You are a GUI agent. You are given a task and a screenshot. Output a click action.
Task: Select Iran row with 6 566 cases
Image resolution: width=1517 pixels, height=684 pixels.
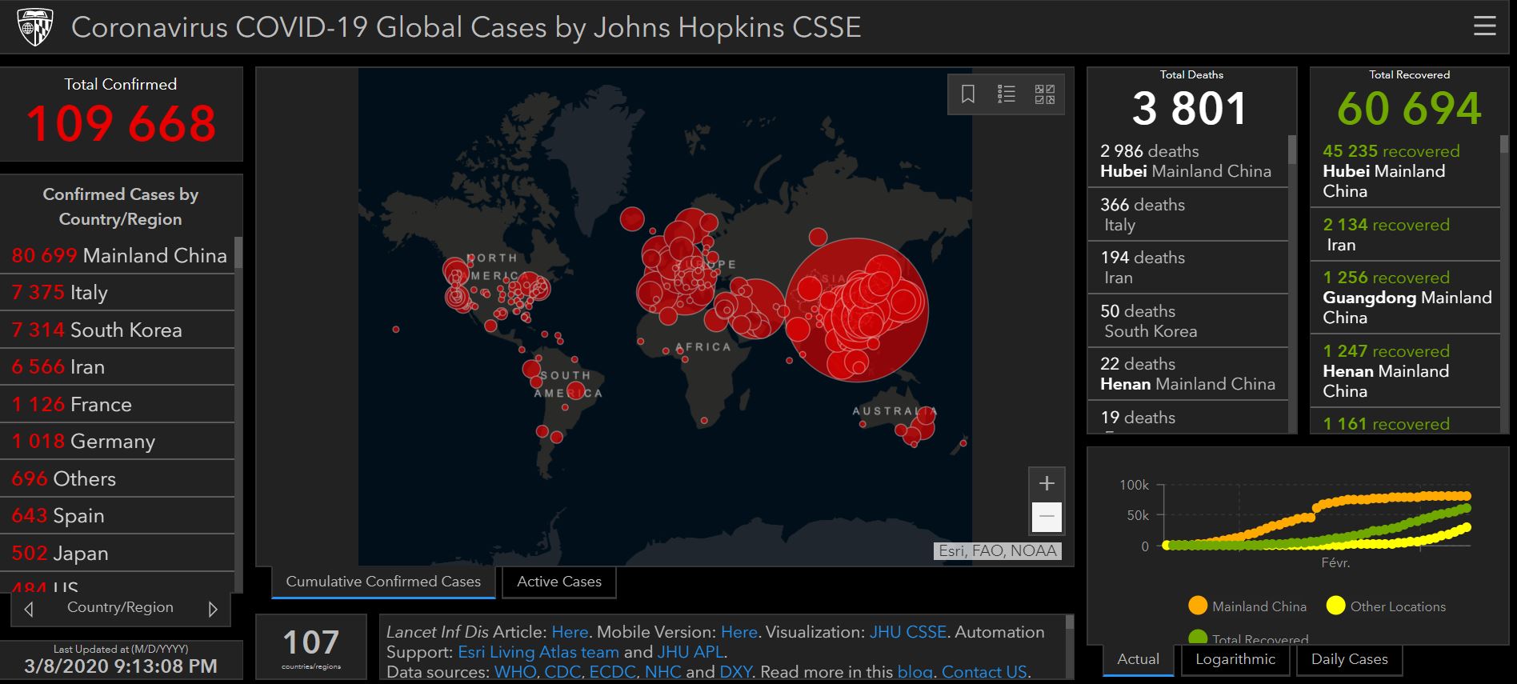click(x=118, y=367)
